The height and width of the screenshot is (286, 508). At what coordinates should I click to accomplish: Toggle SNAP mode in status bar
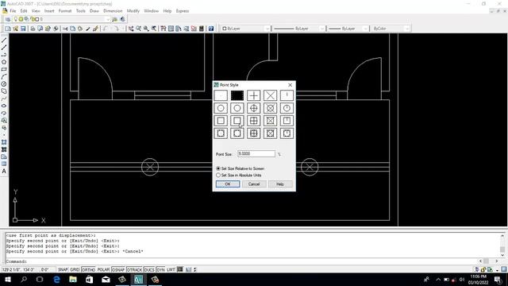(63, 269)
